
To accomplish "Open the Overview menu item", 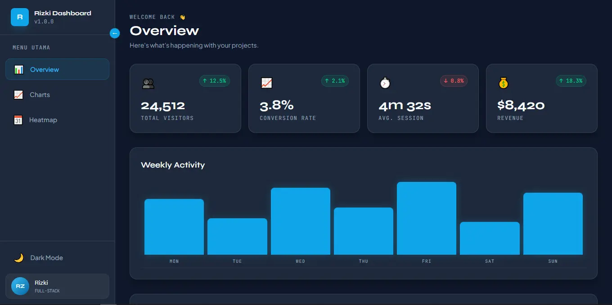I will (x=57, y=69).
